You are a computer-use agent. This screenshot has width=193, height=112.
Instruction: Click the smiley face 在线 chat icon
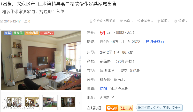109,108
